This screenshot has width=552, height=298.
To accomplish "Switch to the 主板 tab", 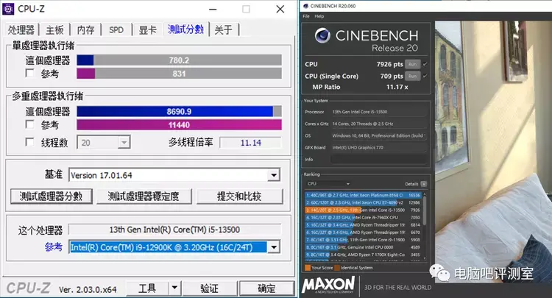I will [x=54, y=30].
